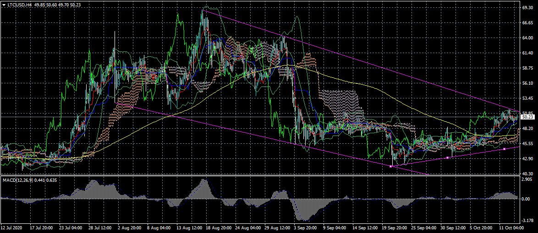Select the middle anchor point on the rising trendline
The image size is (538, 233).
448,157
